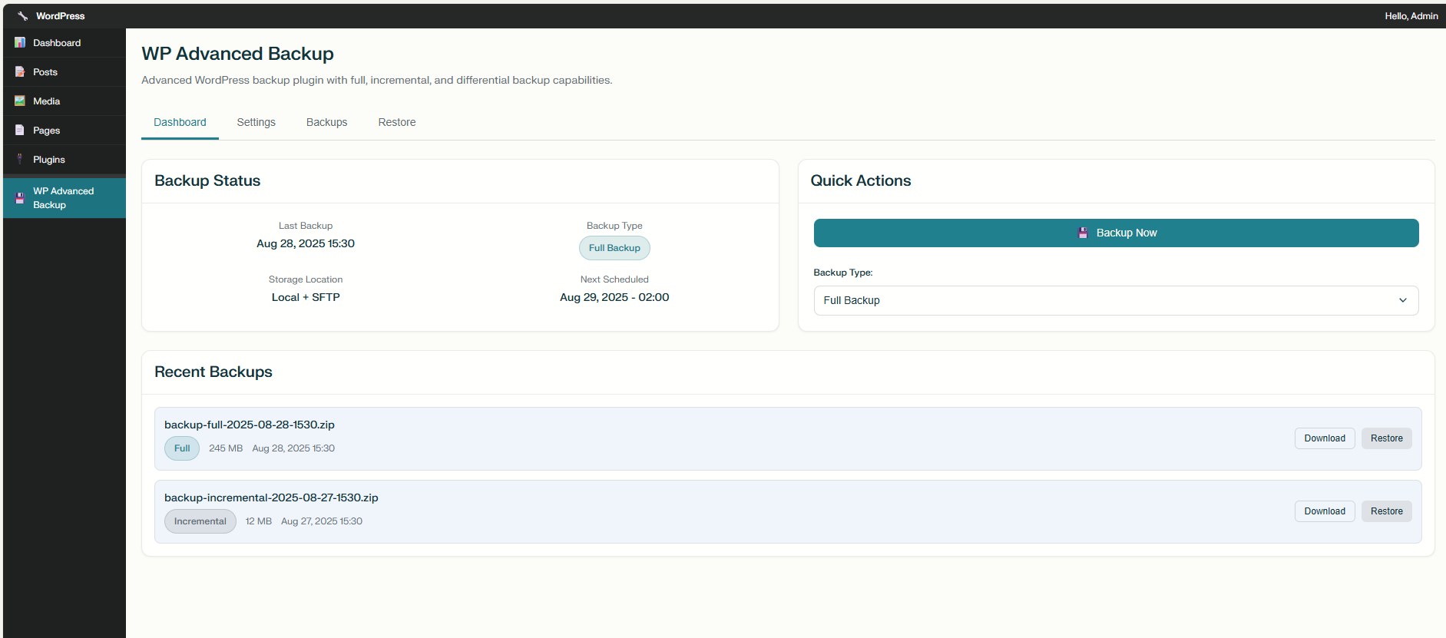Open Posts in the sidebar menu

[x=65, y=72]
